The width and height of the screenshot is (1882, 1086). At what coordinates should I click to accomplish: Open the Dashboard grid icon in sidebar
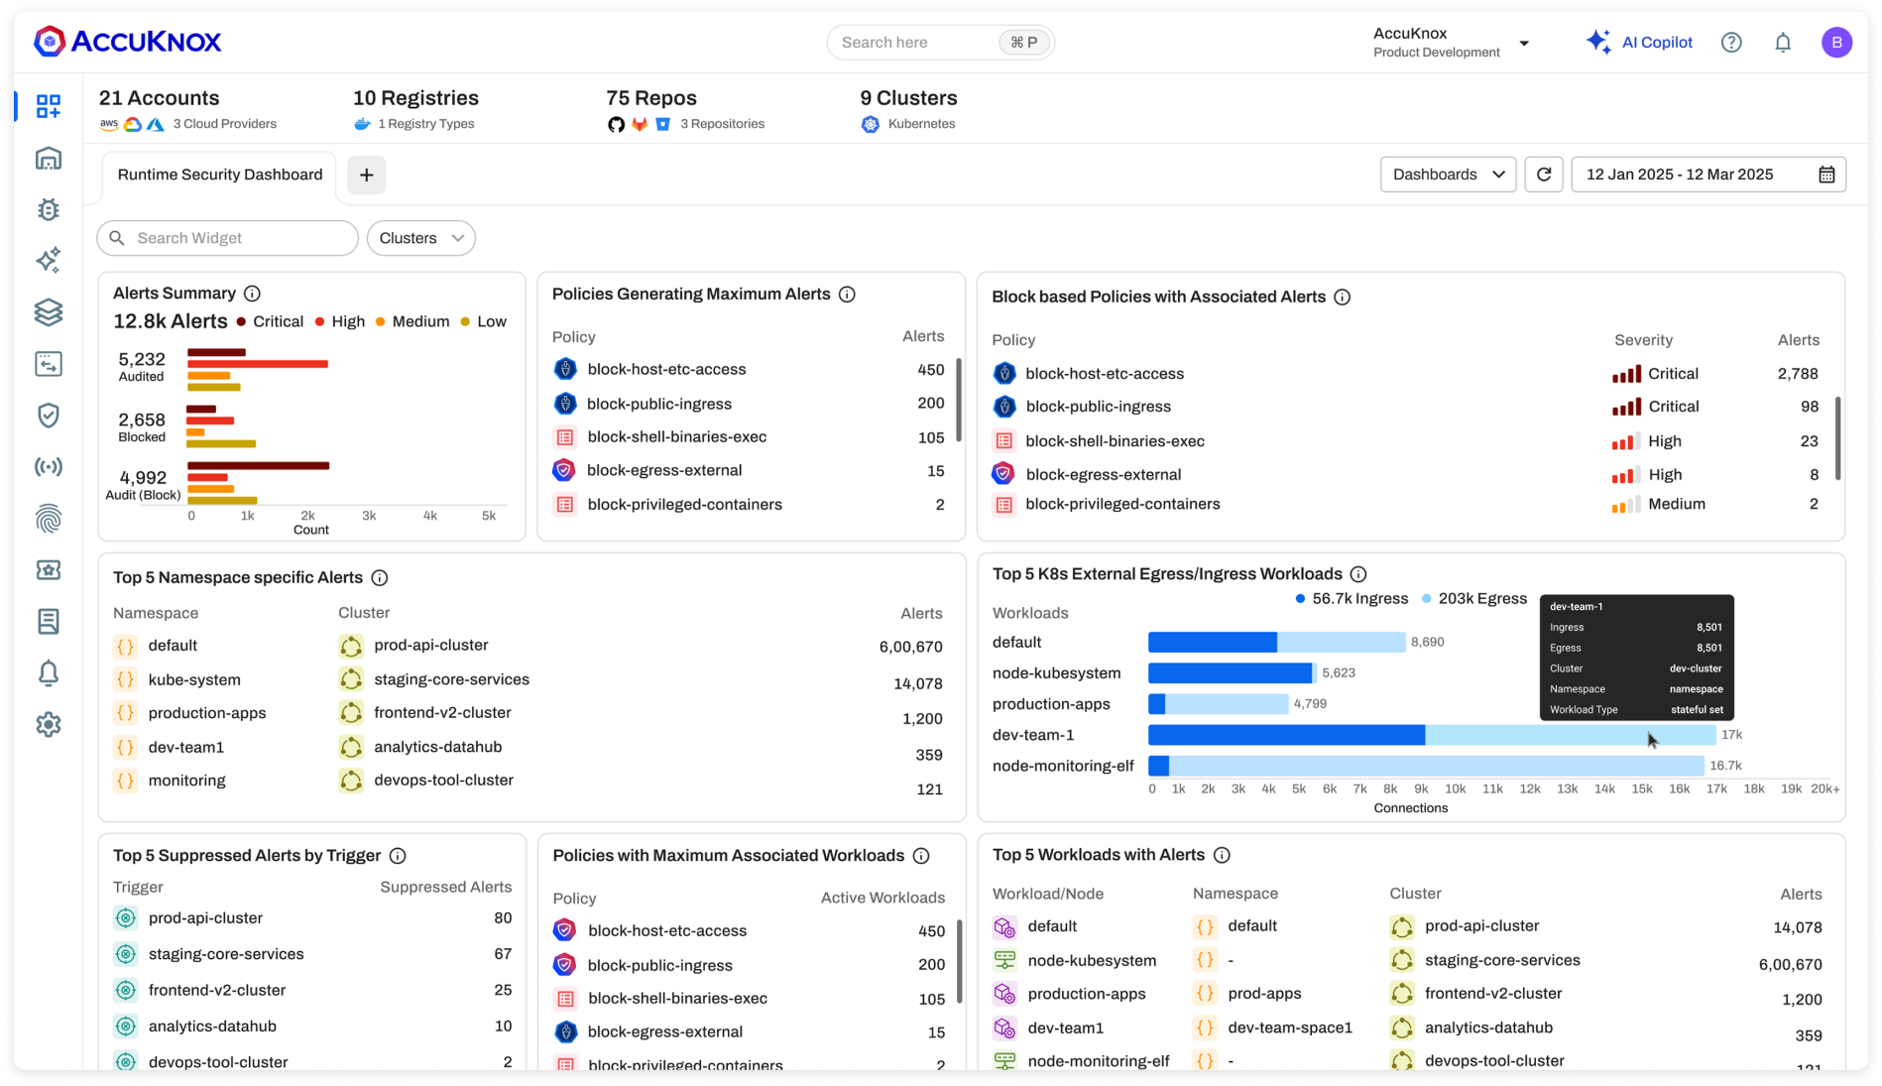click(48, 106)
